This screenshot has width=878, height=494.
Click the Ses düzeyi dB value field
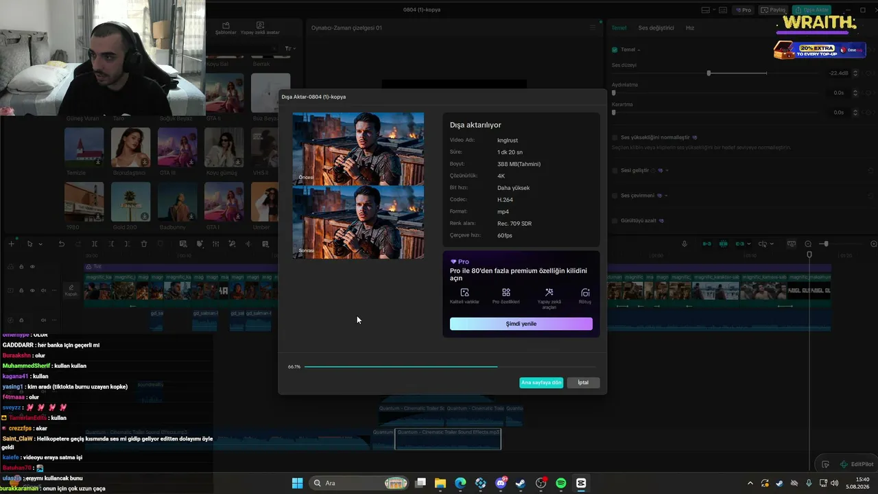point(838,73)
